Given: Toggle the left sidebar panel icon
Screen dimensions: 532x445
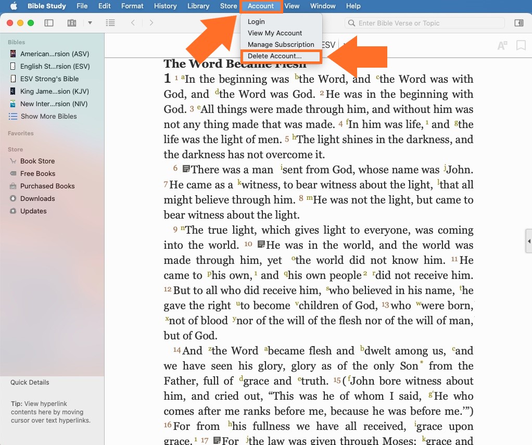Looking at the screenshot, I should pos(49,23).
